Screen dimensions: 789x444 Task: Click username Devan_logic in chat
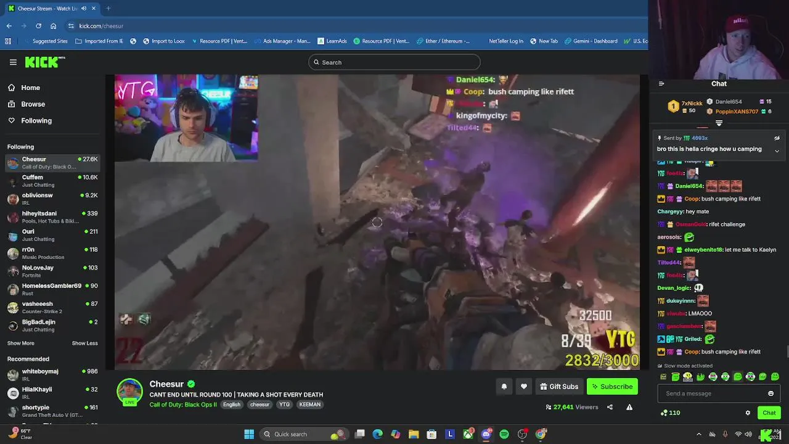tap(674, 288)
